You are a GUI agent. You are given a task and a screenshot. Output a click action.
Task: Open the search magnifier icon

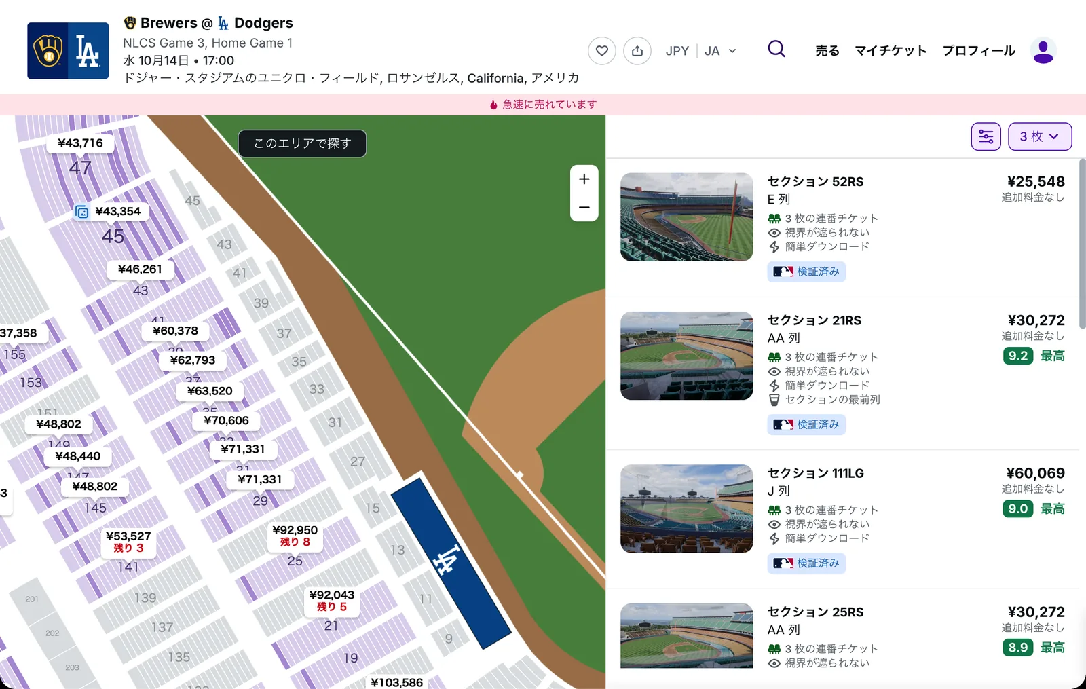[776, 49]
